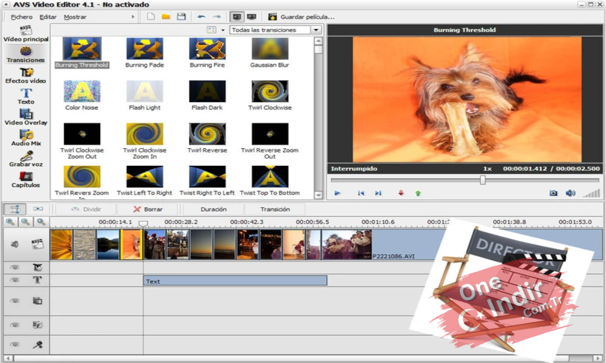Image resolution: width=606 pixels, height=363 pixels.
Task: Click the first monitor view toggle in toolbar
Action: coord(236,17)
